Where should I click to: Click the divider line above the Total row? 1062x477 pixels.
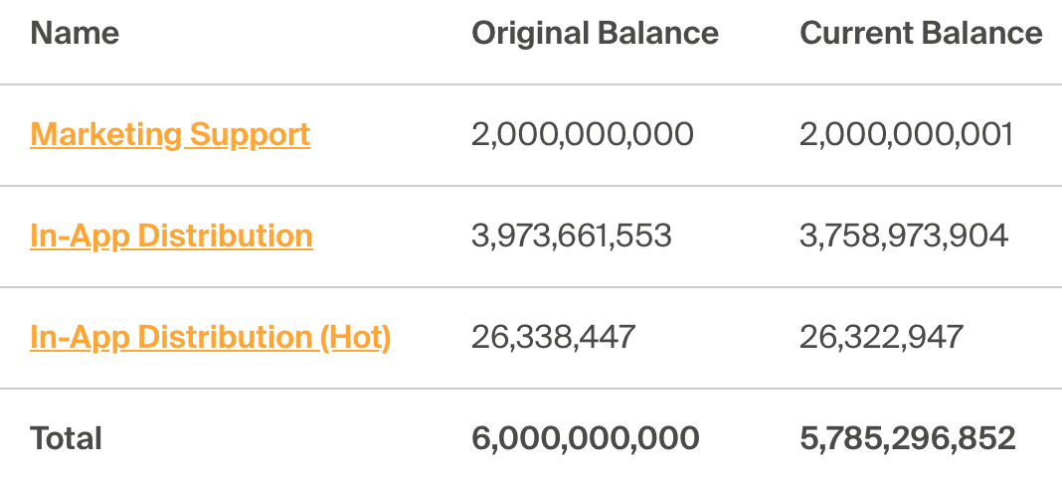(x=531, y=389)
